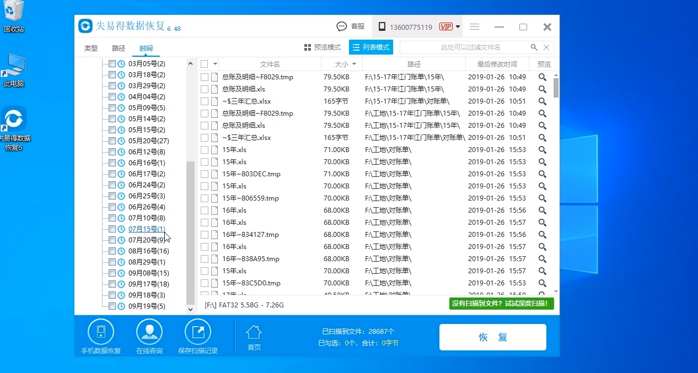Viewport: 698px width, 373px height.
Task: Click the 失易得数据恢复 logo in title bar
Action: click(85, 26)
